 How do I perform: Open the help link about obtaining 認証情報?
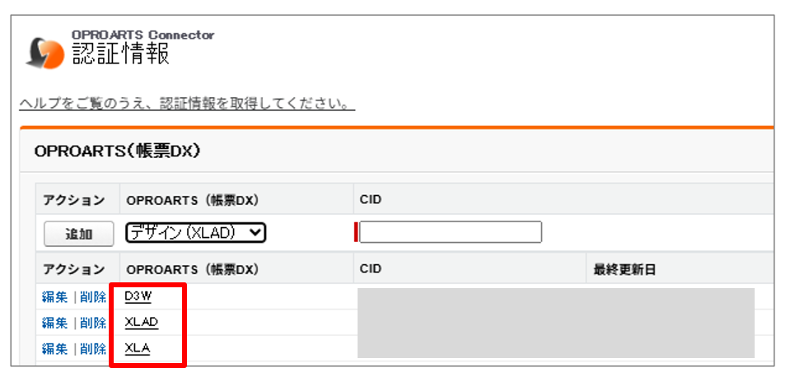tap(187, 105)
